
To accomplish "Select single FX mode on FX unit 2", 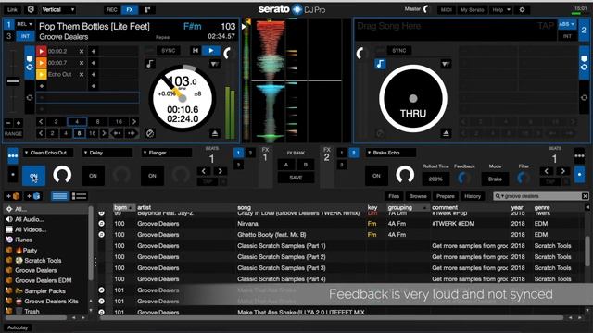I will pyautogui.click(x=579, y=175).
